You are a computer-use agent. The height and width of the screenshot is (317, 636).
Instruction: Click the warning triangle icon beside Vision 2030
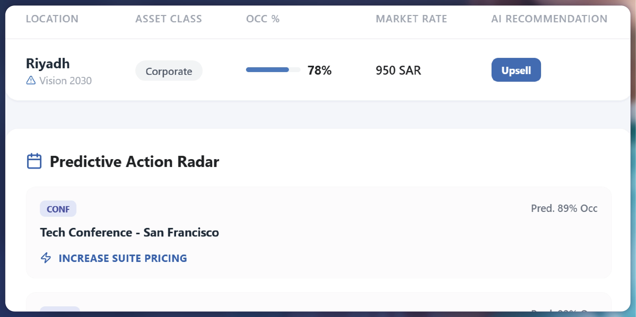click(31, 80)
